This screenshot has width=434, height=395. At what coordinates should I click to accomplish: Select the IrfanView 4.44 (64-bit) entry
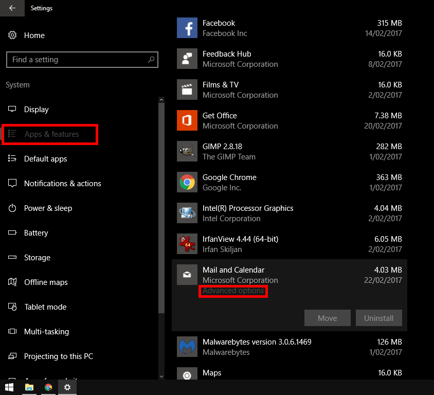tap(241, 239)
